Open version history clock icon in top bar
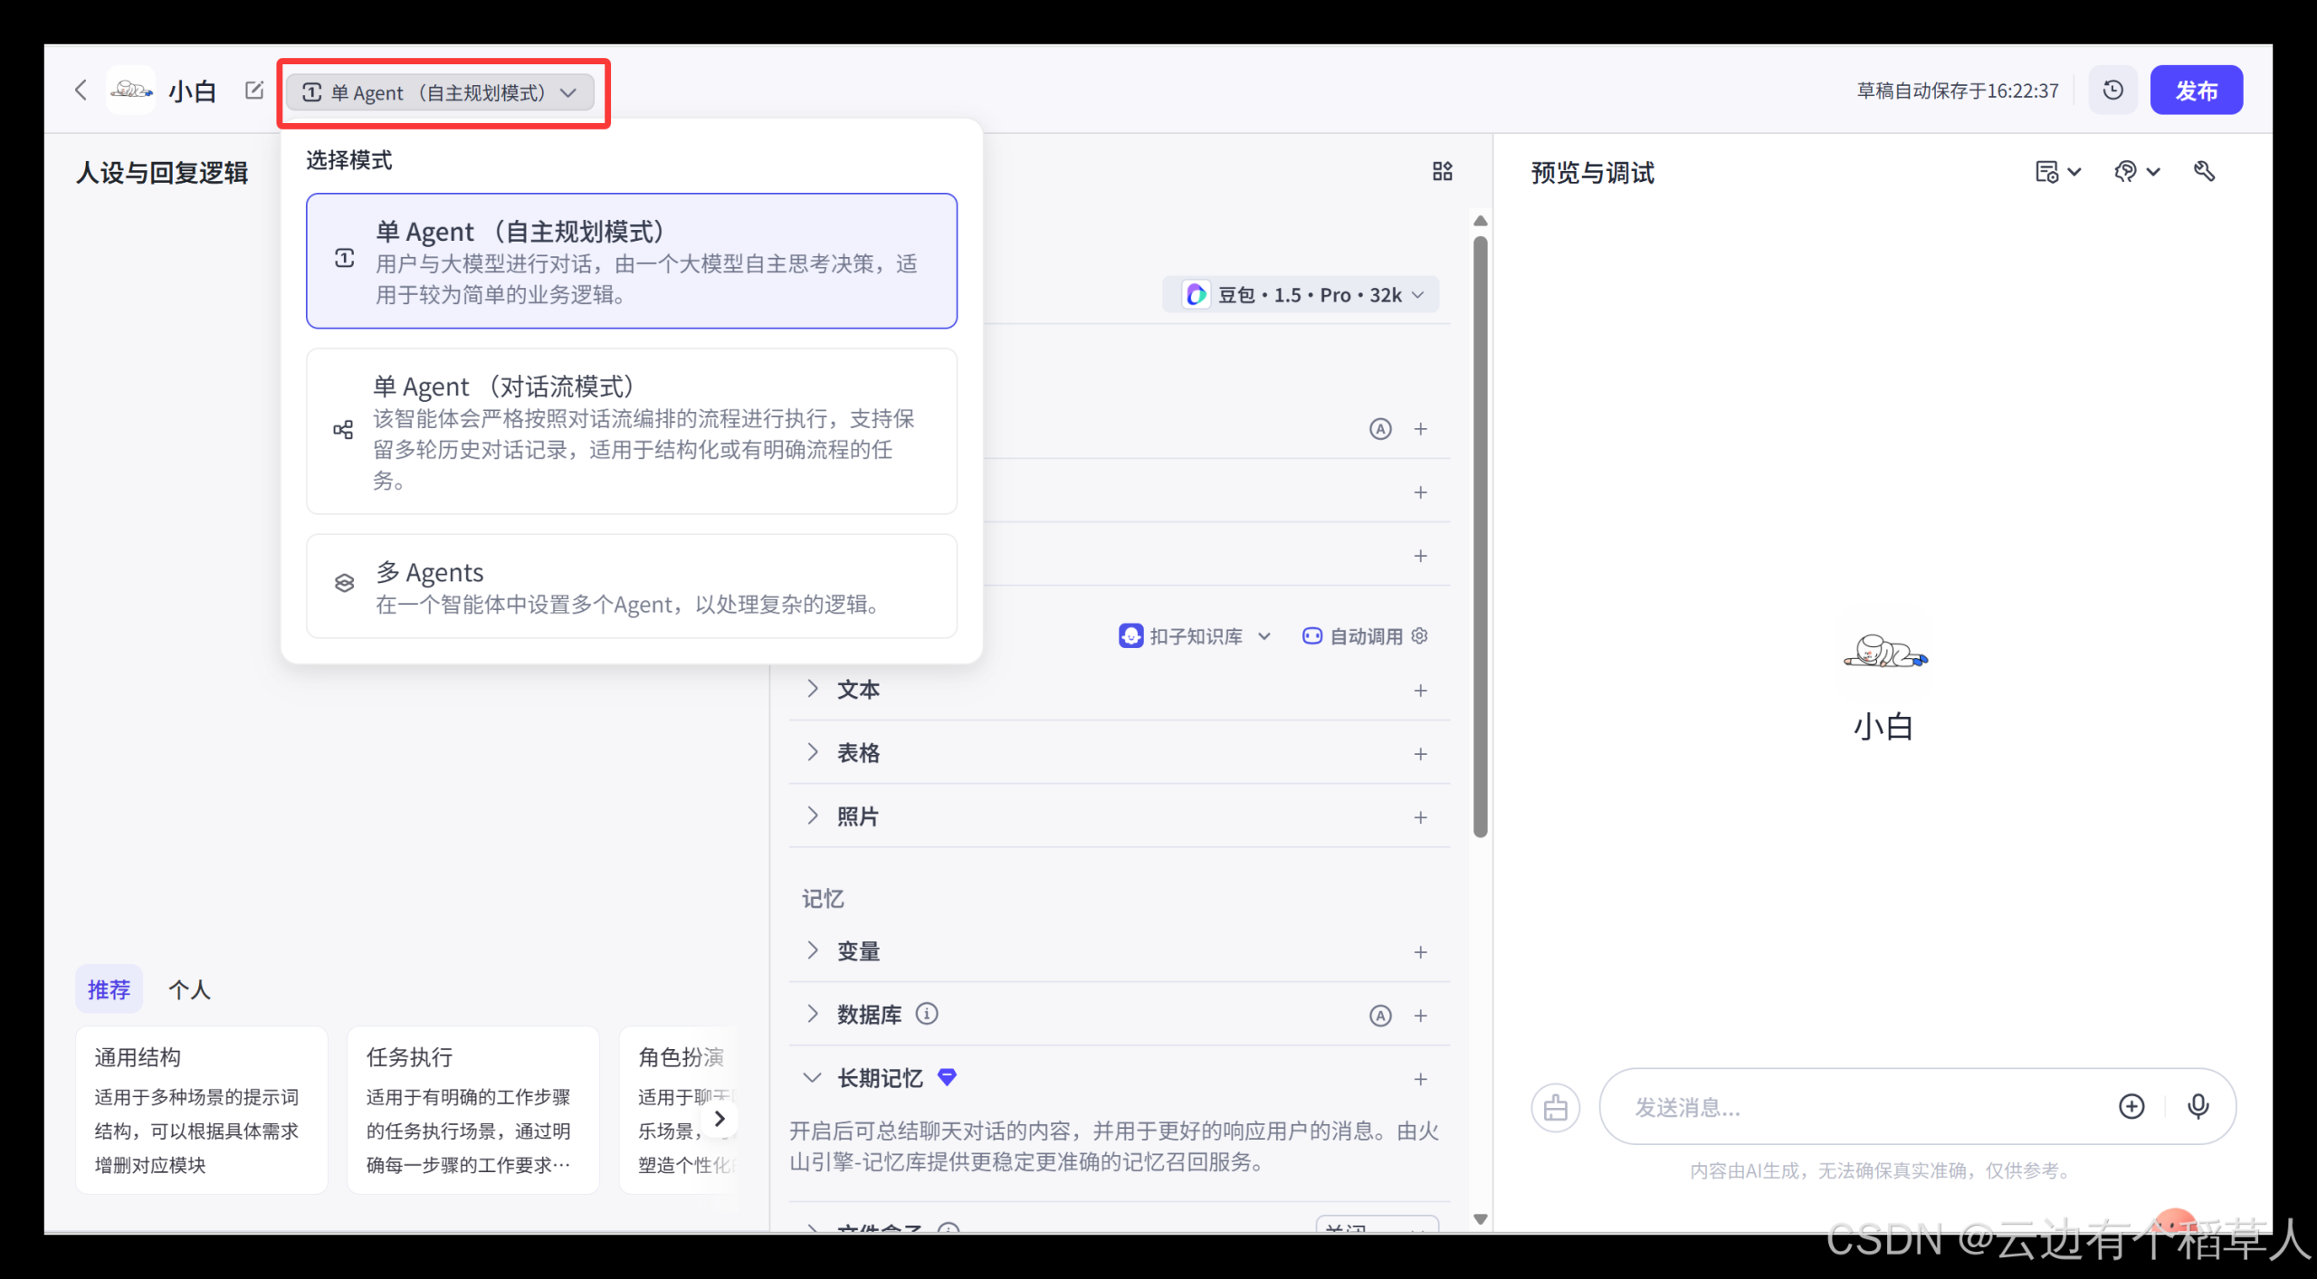The image size is (2317, 1279). click(2112, 90)
